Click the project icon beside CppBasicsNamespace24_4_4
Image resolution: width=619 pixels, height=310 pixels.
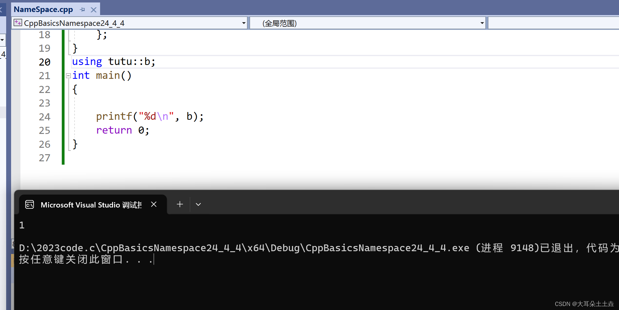click(18, 23)
